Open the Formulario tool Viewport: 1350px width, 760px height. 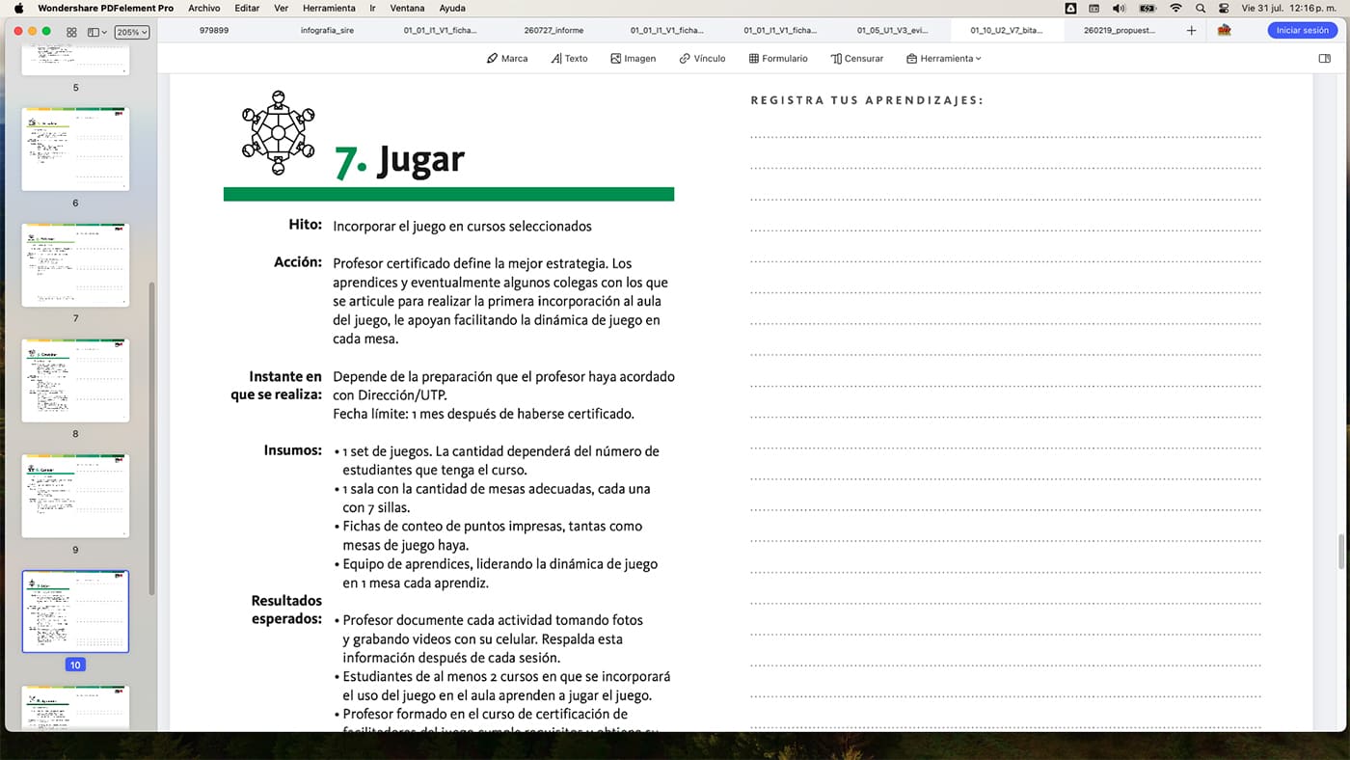coord(778,59)
